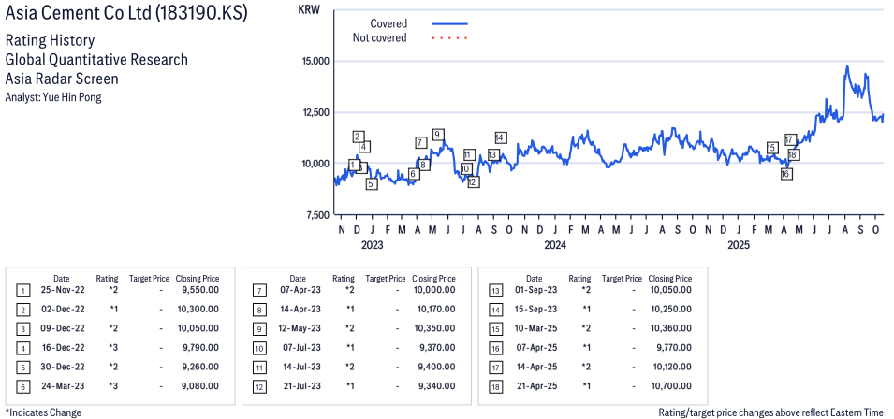Viewport: 894px width, 419px height.
Task: Click the Target Price header in middle table
Action: point(387,278)
